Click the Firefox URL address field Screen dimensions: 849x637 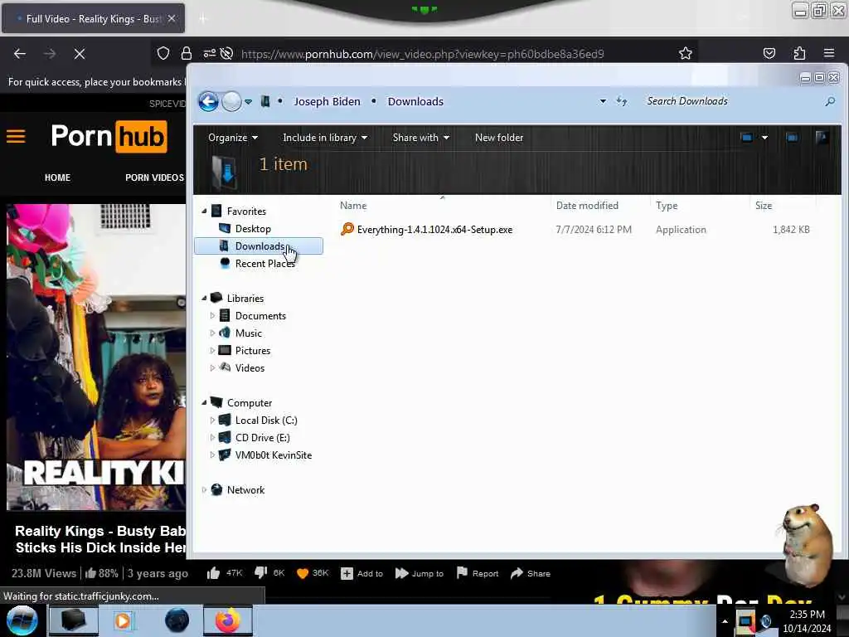coord(422,54)
